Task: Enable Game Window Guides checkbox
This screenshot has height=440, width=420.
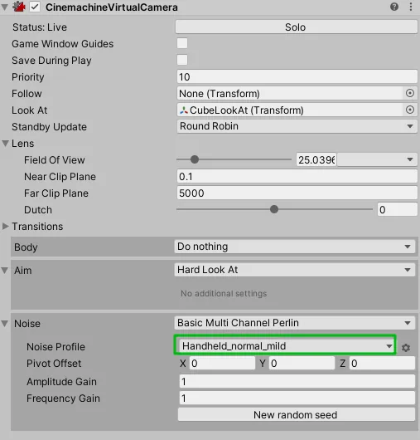Action: coord(182,43)
